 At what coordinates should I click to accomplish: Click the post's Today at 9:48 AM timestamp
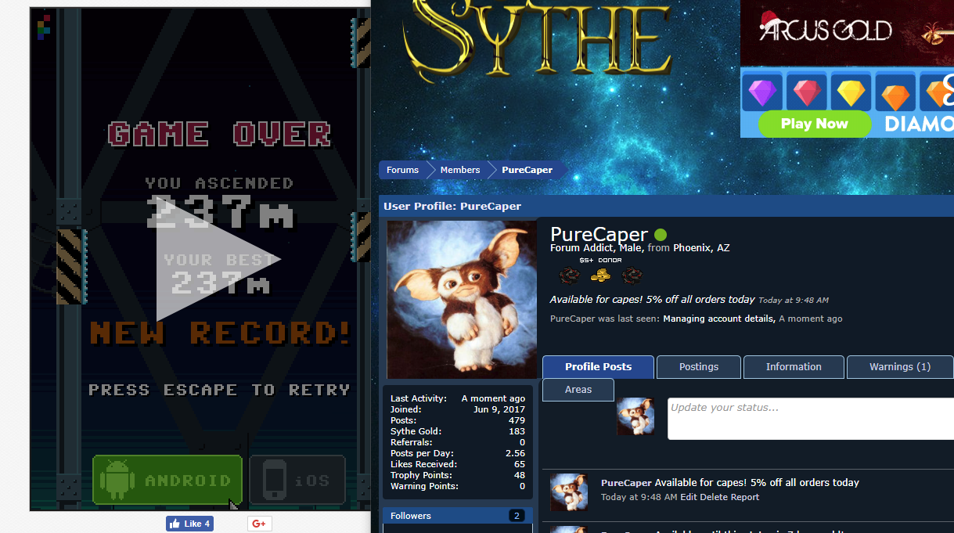coord(639,497)
